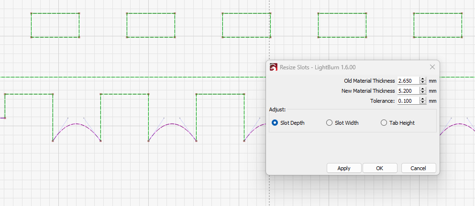Click the Apply button
The width and height of the screenshot is (475, 206).
pyautogui.click(x=344, y=168)
